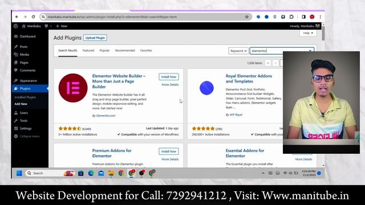Open the comments bubble in admin bar

pyautogui.click(x=48, y=26)
